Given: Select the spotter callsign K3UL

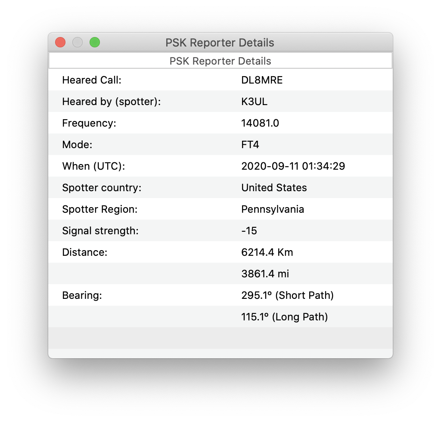Looking at the screenshot, I should coord(254,102).
